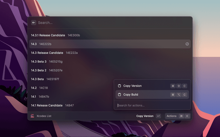The width and height of the screenshot is (220, 137).
Task: Click the K key icon beside Actions
Action: 187,116
